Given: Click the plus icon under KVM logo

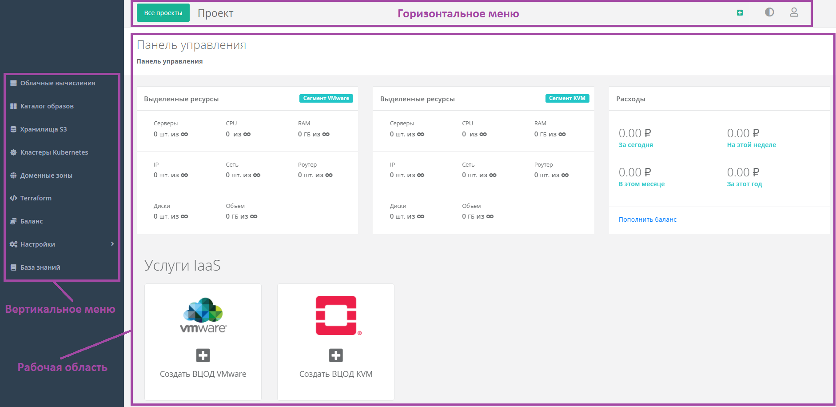Looking at the screenshot, I should [336, 355].
